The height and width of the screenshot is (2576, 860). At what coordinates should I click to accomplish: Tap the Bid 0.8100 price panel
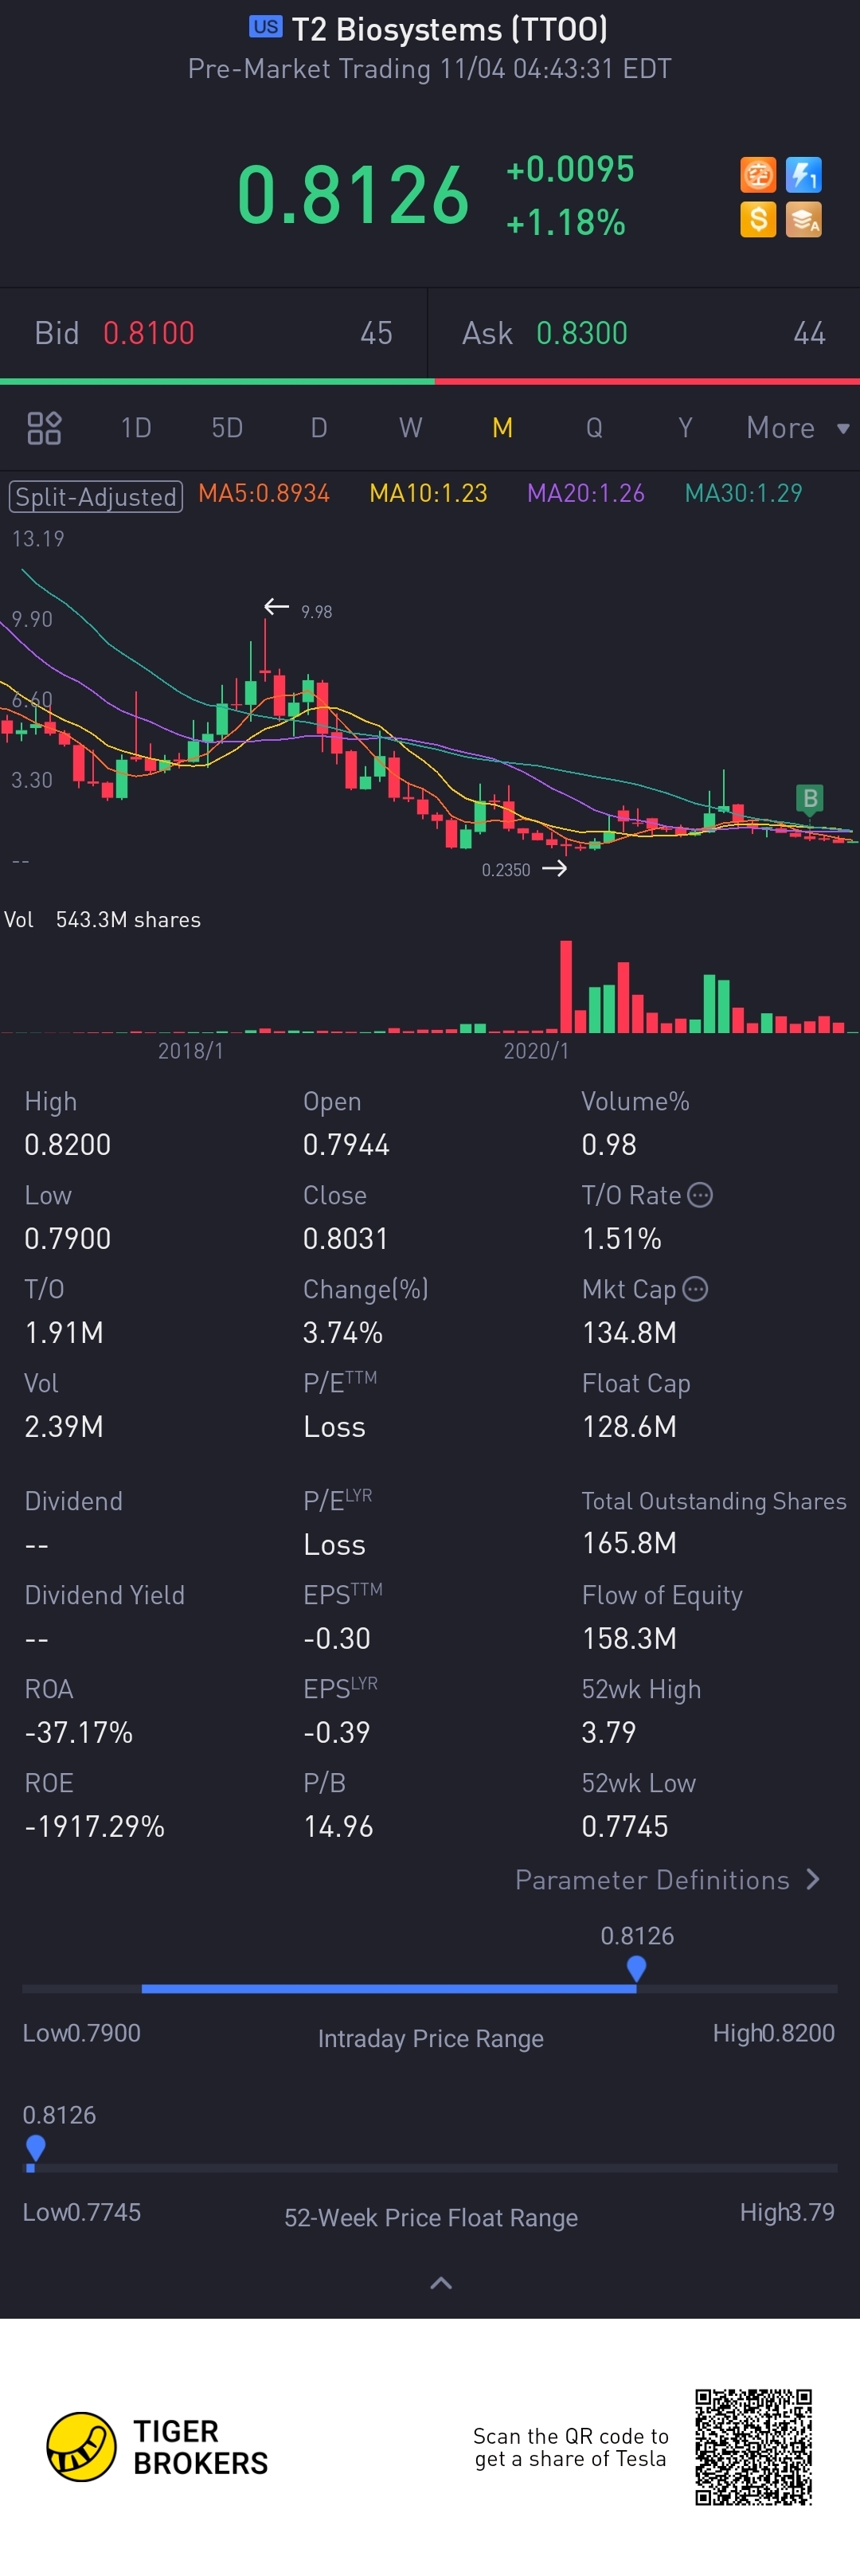coord(214,333)
